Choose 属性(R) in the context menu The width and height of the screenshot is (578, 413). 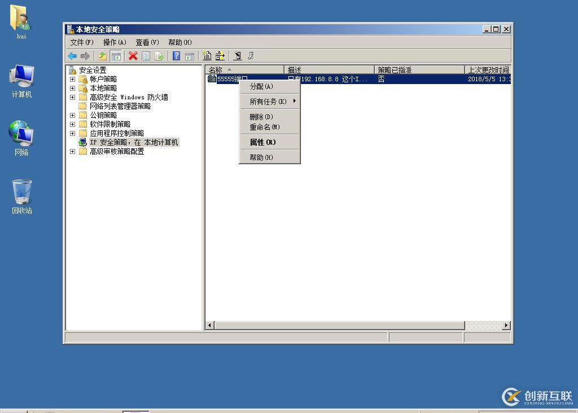[270, 142]
